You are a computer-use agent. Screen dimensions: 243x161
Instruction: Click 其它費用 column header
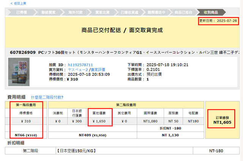click(124, 113)
